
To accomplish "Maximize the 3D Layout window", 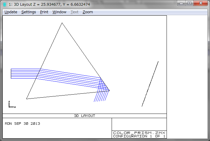I will pos(189,3).
